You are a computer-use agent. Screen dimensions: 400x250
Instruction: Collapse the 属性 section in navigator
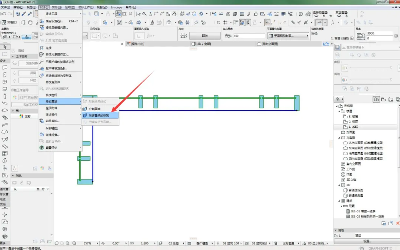click(336, 230)
